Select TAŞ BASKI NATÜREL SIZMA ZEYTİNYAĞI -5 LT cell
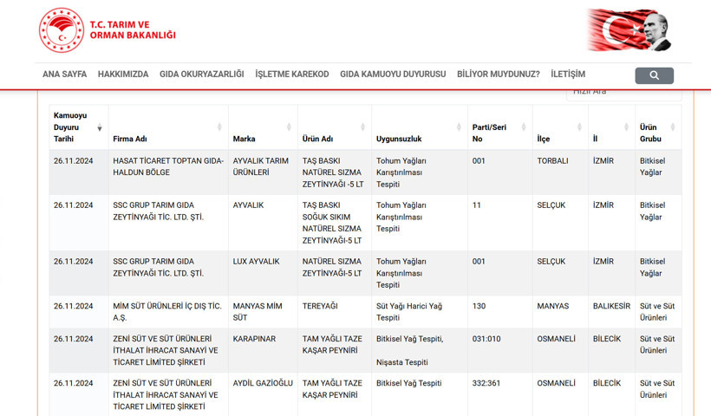The width and height of the screenshot is (711, 416). [x=335, y=172]
